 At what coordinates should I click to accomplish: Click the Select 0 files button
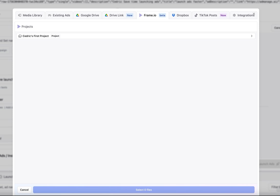(x=144, y=190)
